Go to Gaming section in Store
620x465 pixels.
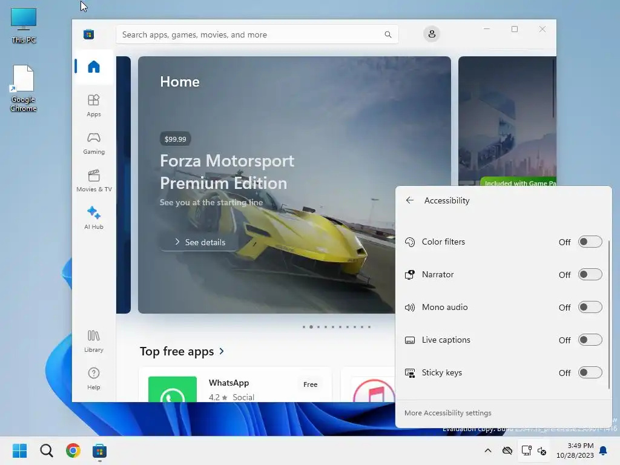[94, 143]
